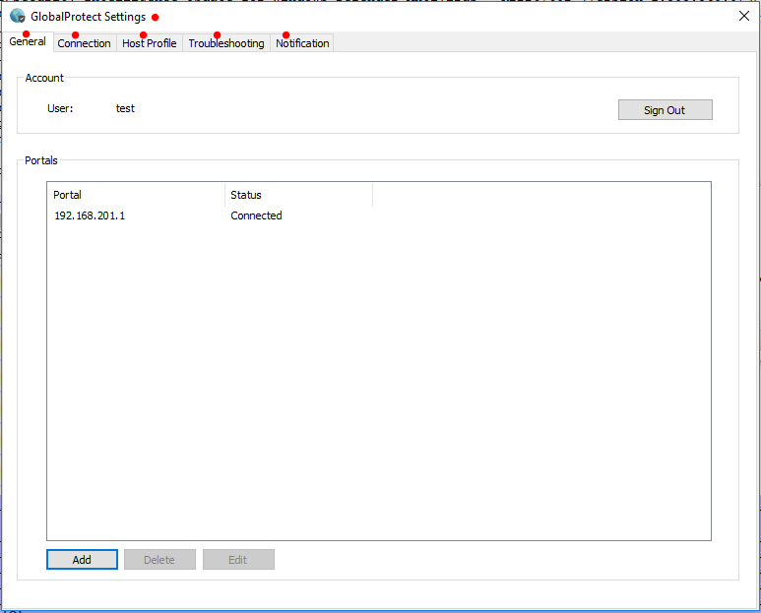
Task: Open the Connection tab
Action: pos(84,43)
